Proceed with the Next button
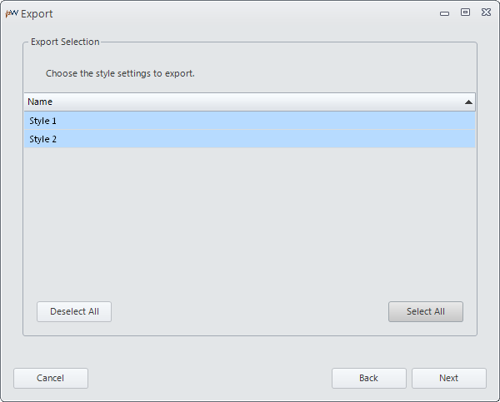This screenshot has height=402, width=500. point(449,378)
